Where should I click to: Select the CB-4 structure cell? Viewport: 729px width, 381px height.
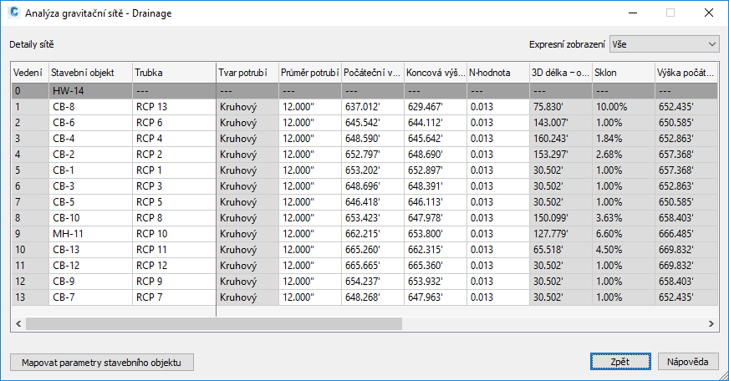point(90,139)
